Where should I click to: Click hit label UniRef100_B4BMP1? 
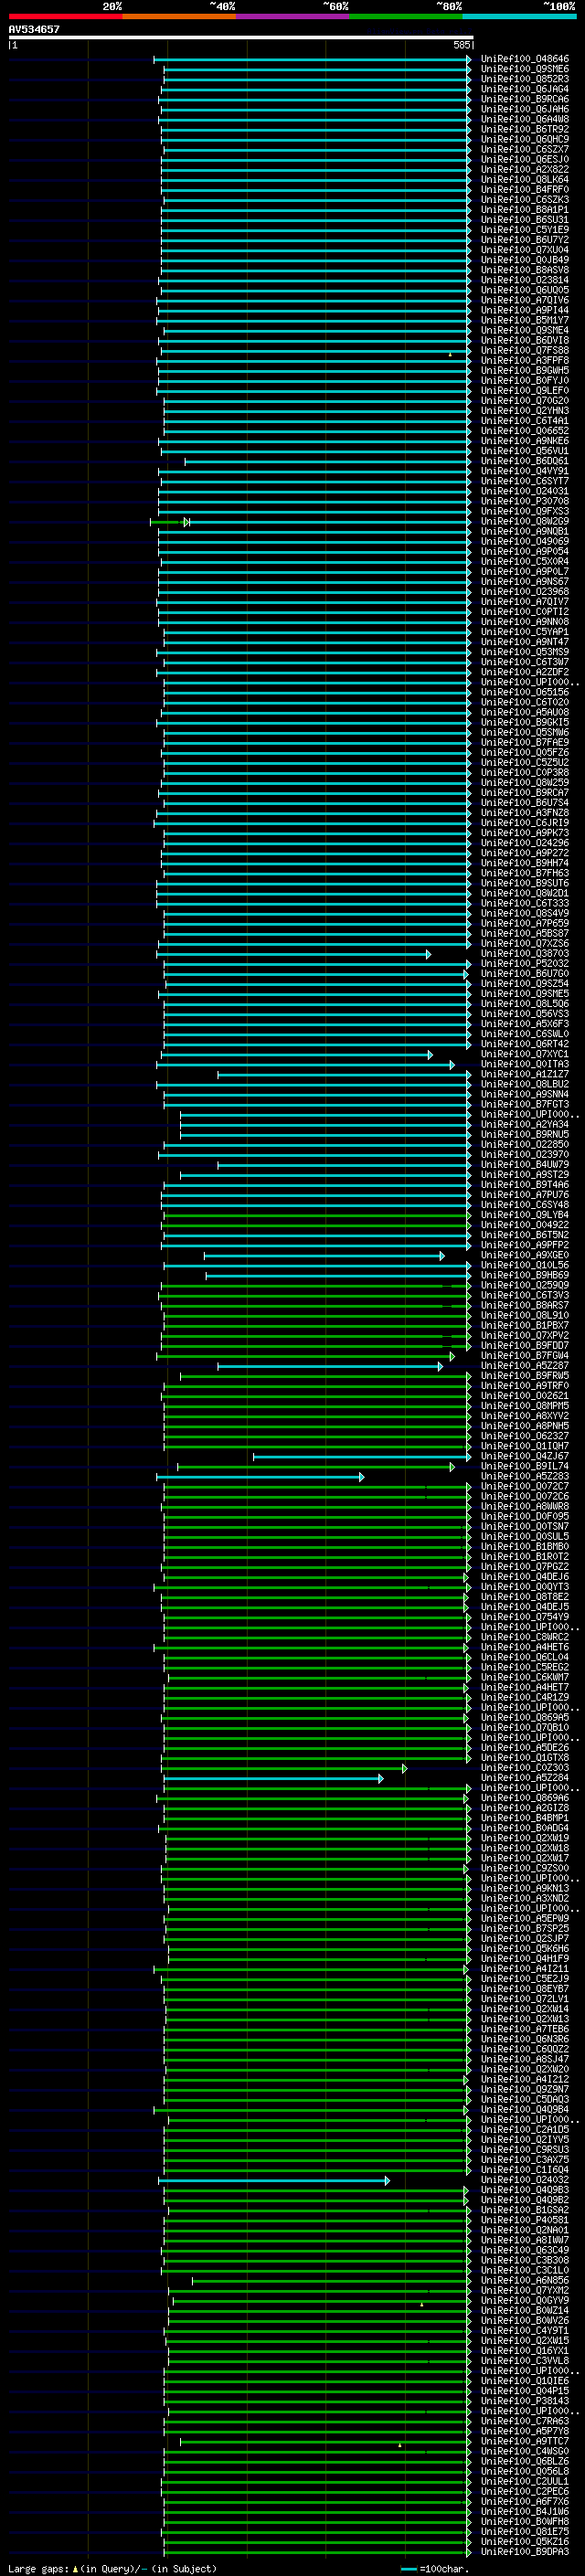tap(525, 1817)
